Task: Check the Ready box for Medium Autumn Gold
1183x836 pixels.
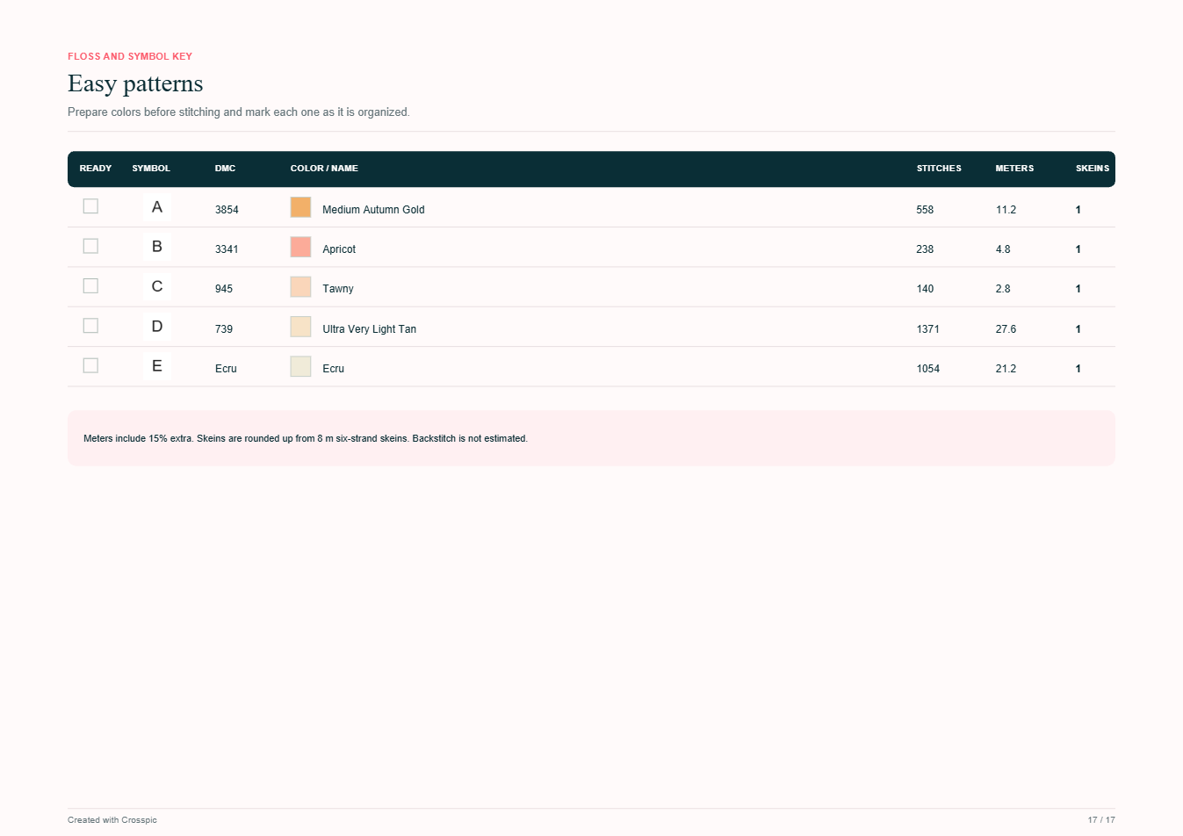Action: tap(90, 206)
